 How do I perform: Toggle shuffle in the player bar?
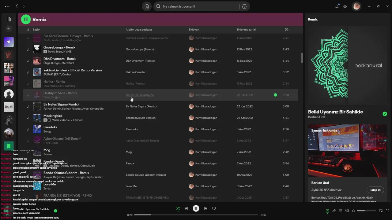click(178, 208)
